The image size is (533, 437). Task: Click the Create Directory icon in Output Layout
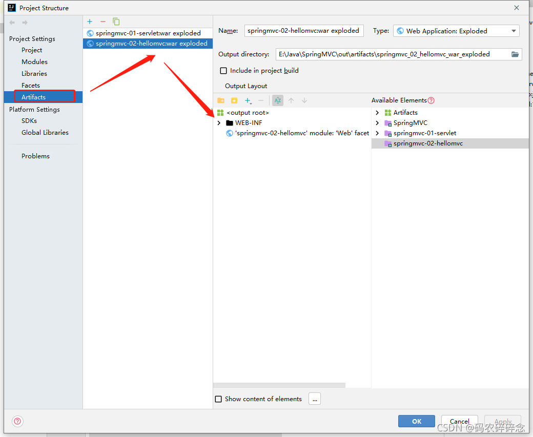[221, 100]
